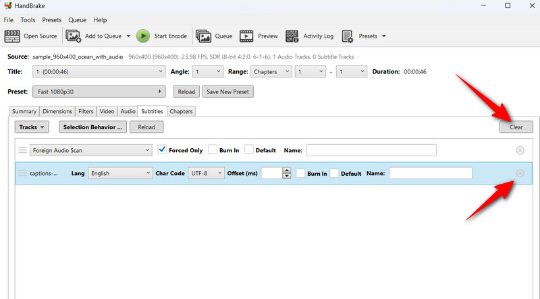
Task: Remove the Foreign Audio Scan track
Action: click(520, 150)
